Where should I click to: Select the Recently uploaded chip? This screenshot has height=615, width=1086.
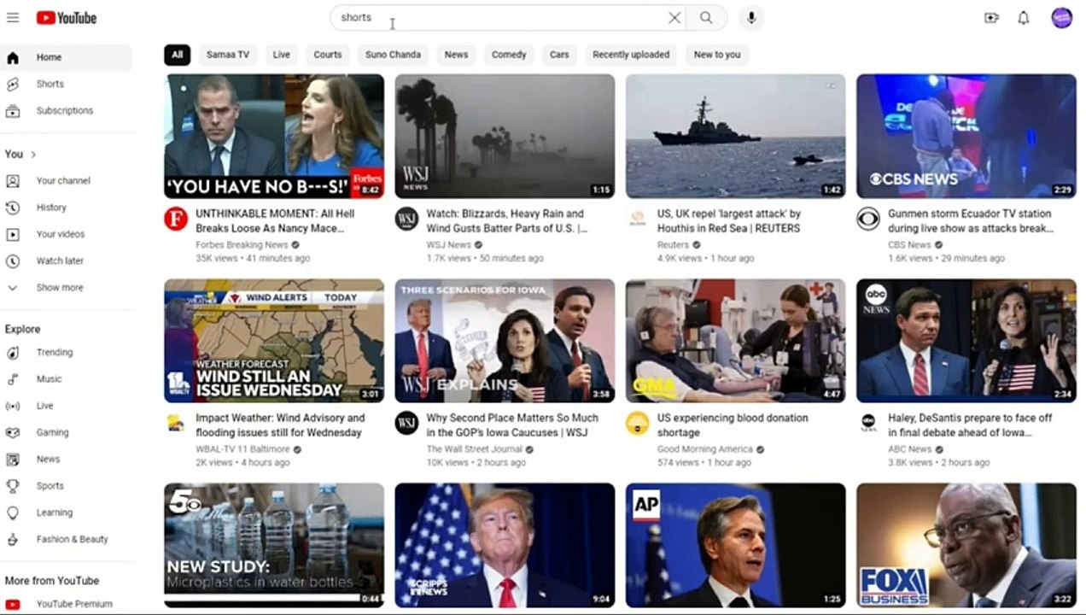[632, 55]
